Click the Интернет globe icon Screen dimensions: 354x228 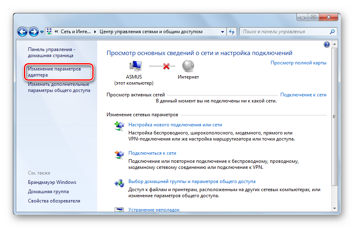coord(188,66)
